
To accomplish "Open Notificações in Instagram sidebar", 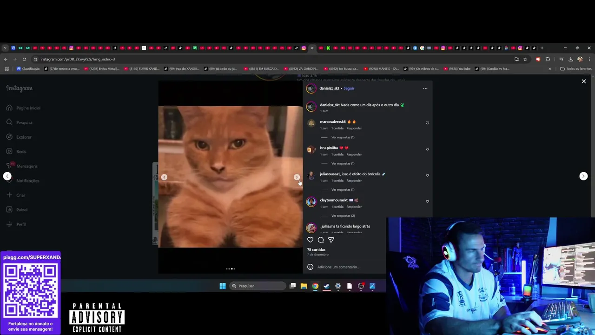I will [23, 181].
